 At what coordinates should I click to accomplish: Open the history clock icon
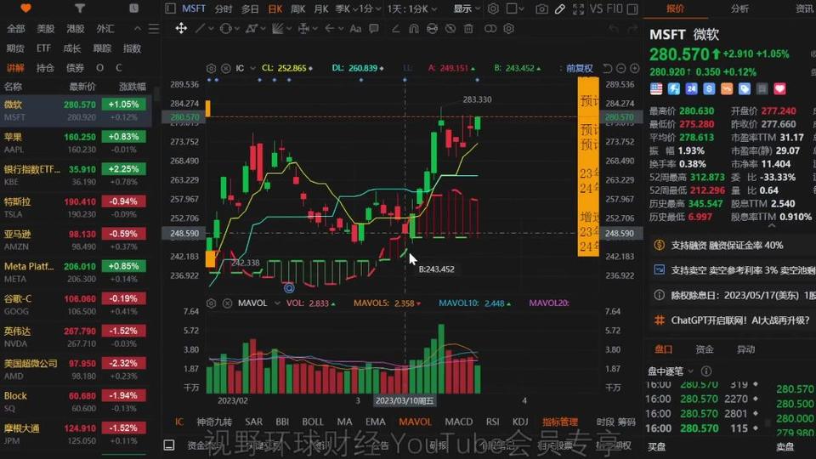(133, 8)
